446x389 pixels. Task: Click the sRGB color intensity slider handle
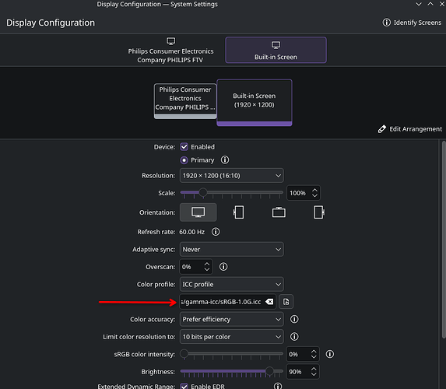184,354
